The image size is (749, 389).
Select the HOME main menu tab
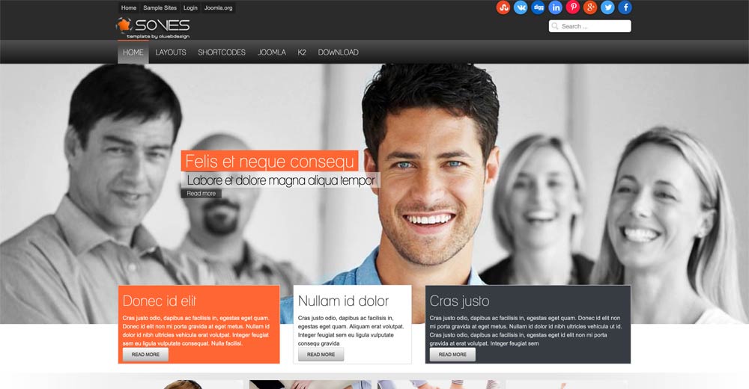[133, 52]
